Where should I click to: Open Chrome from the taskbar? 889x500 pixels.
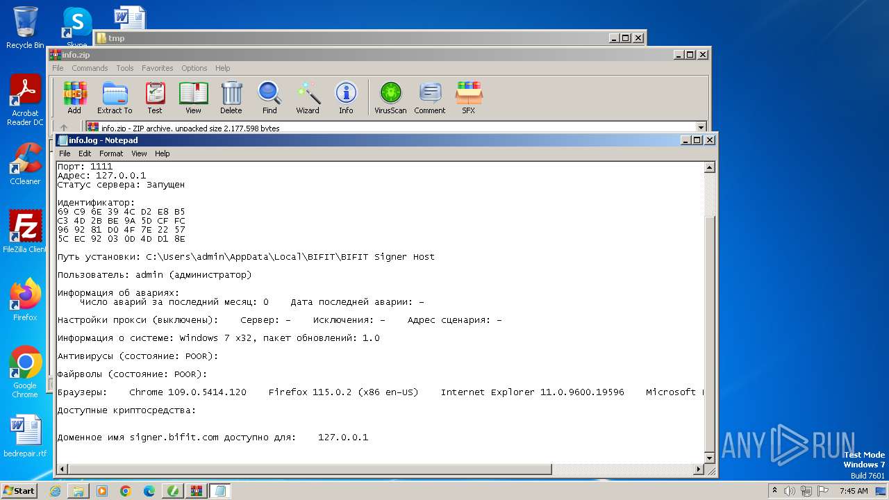tap(126, 491)
